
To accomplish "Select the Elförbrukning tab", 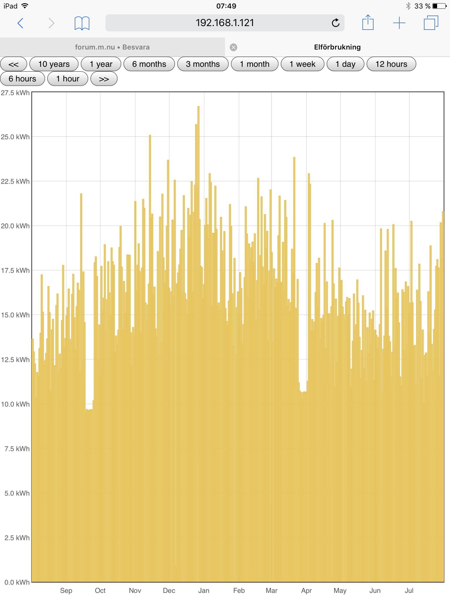I will pyautogui.click(x=337, y=47).
